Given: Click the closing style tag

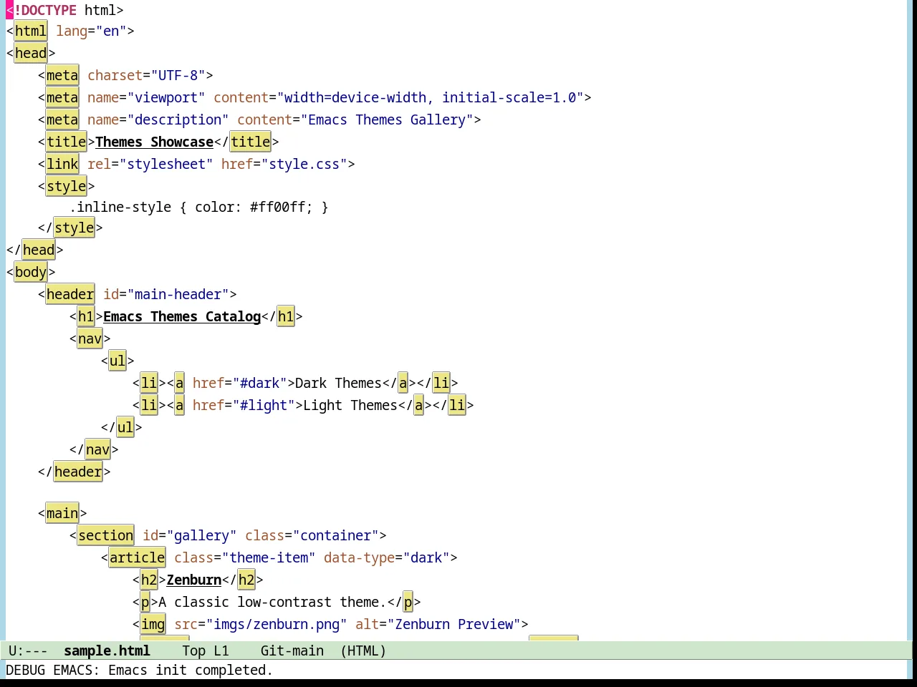Looking at the screenshot, I should 70,228.
